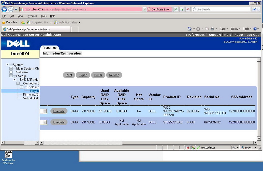
Task: Click the E-mail button
Action: [x=98, y=75]
